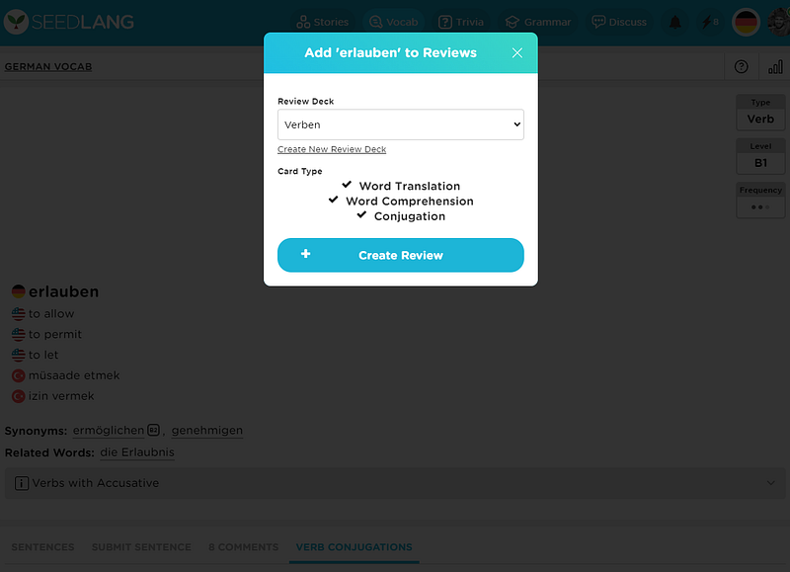Open the help question mark icon
Viewport: 790px width, 572px height.
742,66
